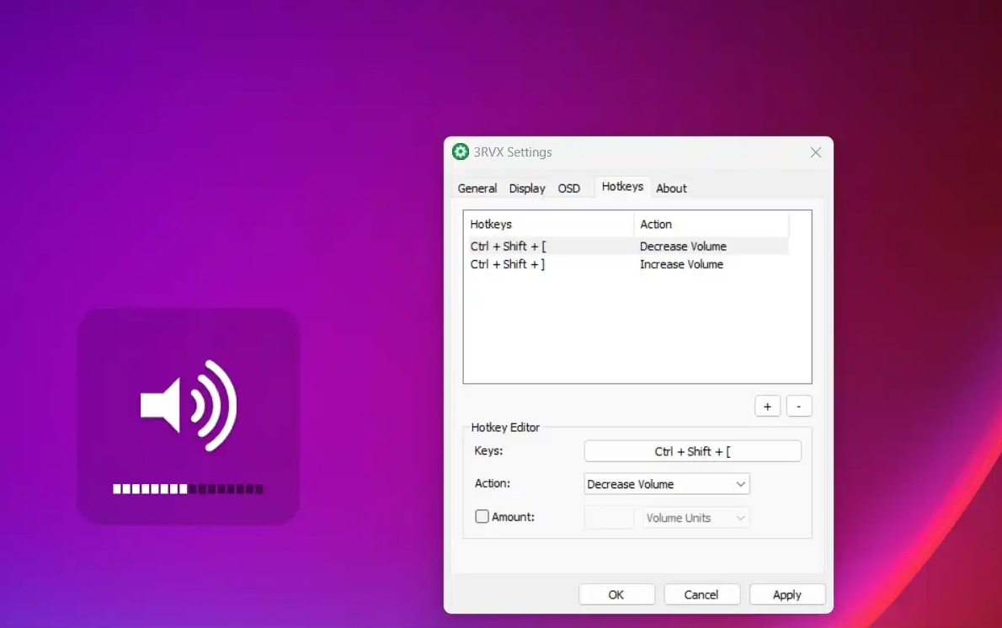This screenshot has height=628, width=1002.
Task: Click the Keys field showing Ctrl + Shift + [
Action: click(692, 451)
